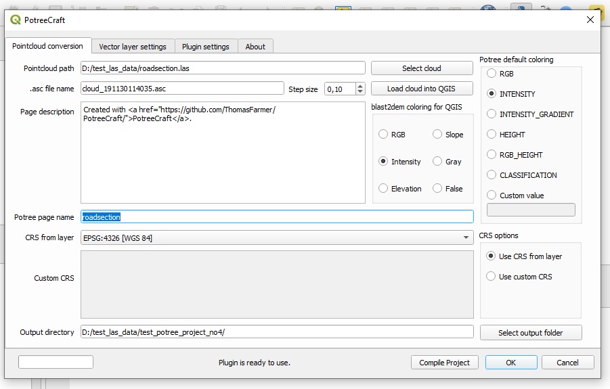Click the Custom value input box

531,210
